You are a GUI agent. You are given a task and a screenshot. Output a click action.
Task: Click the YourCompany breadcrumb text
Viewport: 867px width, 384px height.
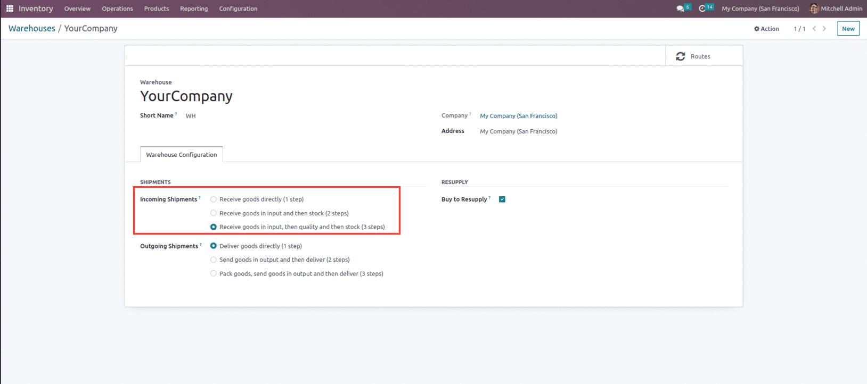click(x=91, y=29)
